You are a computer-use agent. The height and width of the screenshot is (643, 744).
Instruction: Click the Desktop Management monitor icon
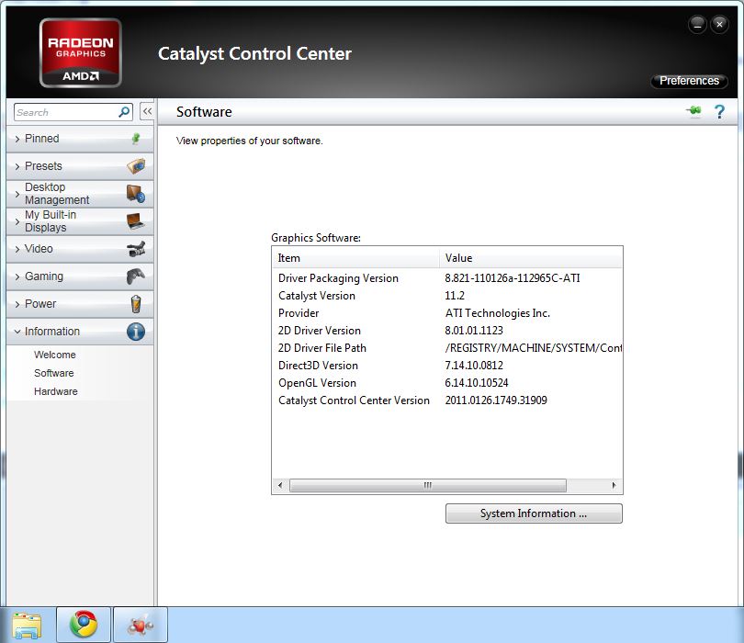136,194
